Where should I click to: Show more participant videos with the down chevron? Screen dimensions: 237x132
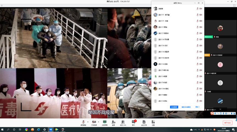click(x=220, y=109)
